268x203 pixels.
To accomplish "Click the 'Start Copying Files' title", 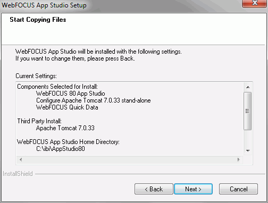I will click(x=38, y=20).
